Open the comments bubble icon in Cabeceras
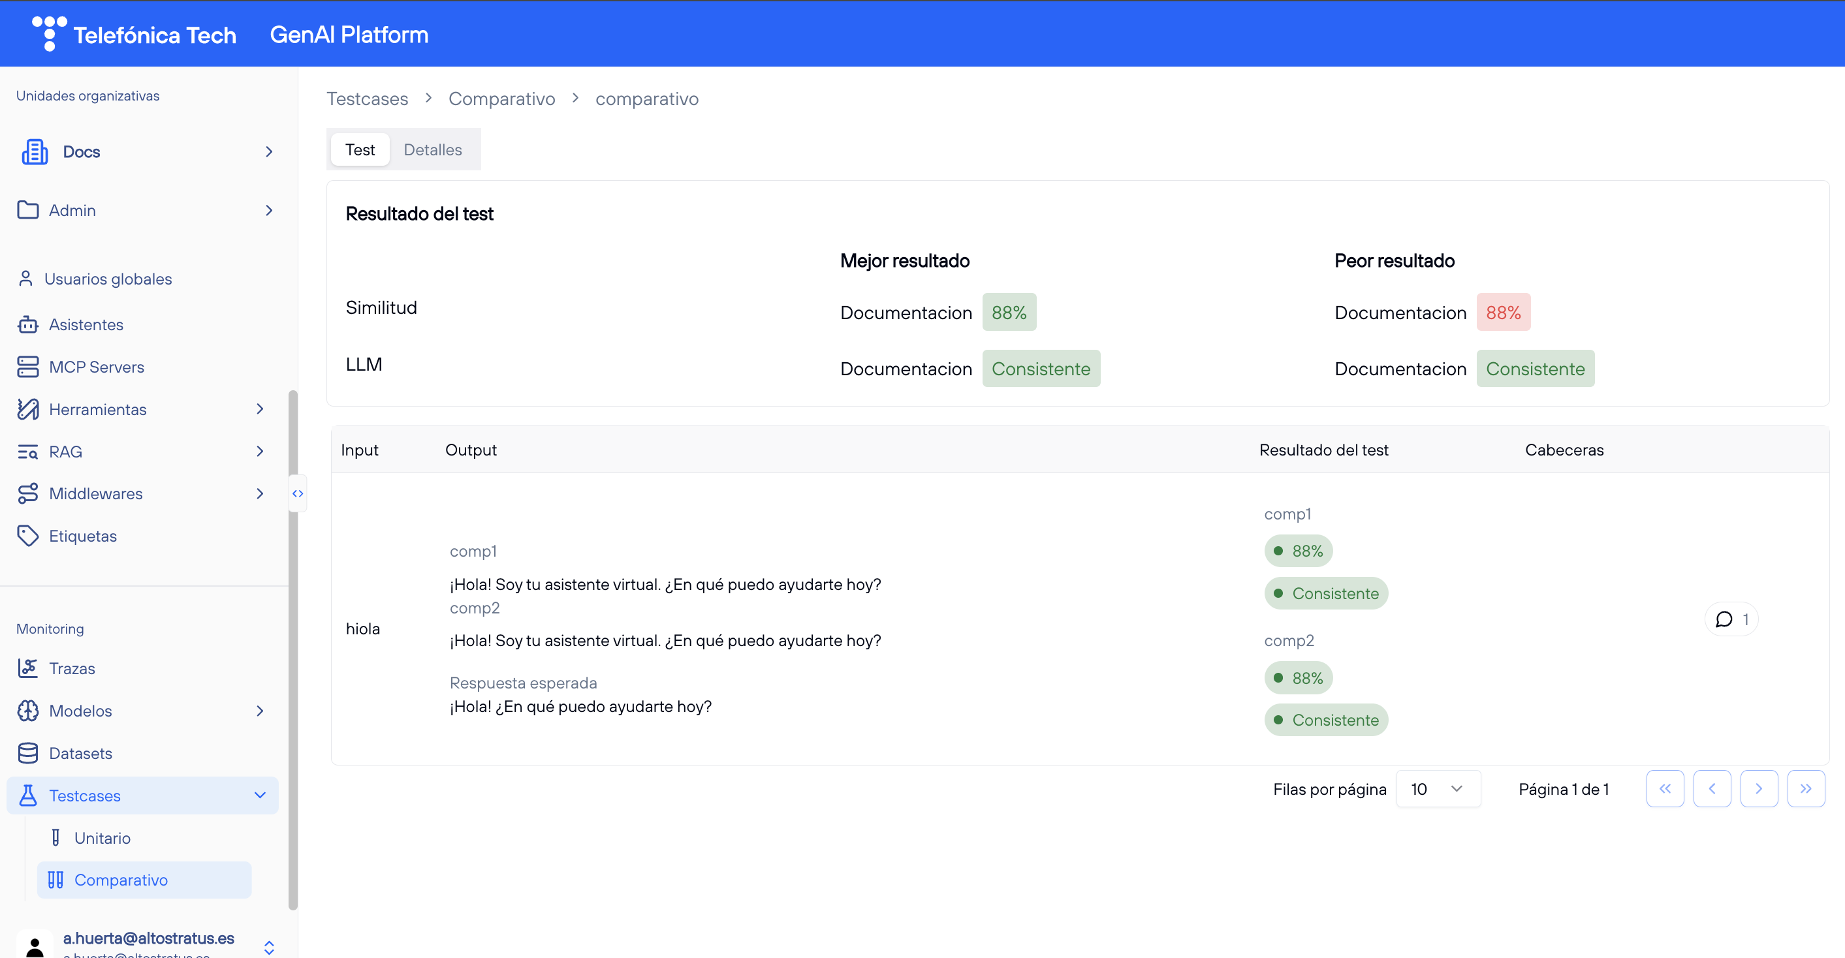The width and height of the screenshot is (1845, 958). pyautogui.click(x=1724, y=619)
